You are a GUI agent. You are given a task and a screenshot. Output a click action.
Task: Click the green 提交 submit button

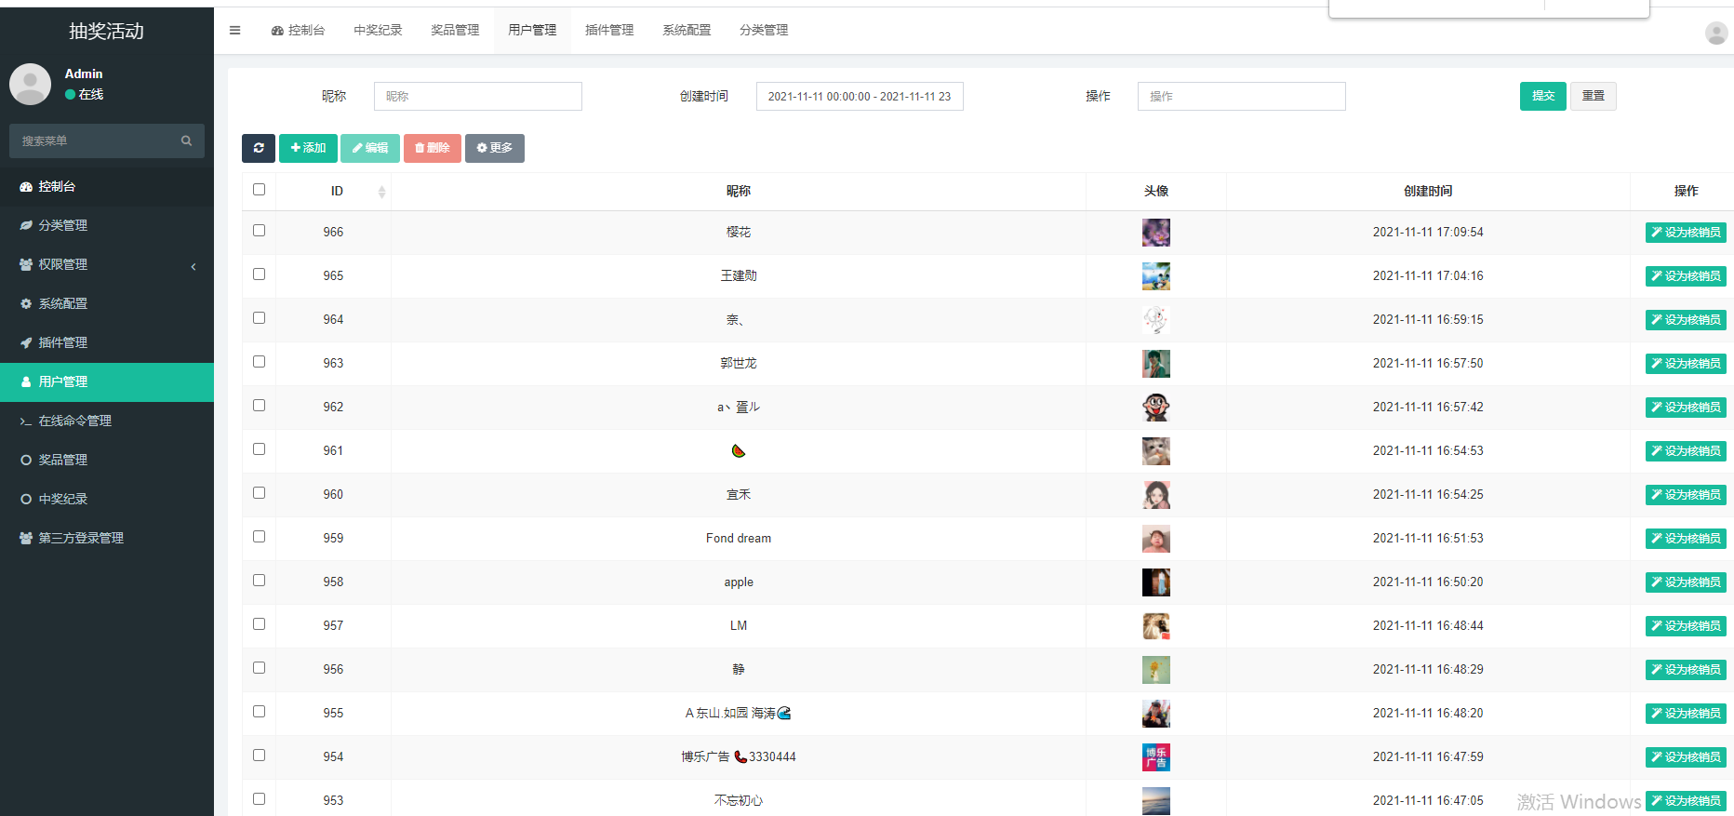tap(1542, 96)
